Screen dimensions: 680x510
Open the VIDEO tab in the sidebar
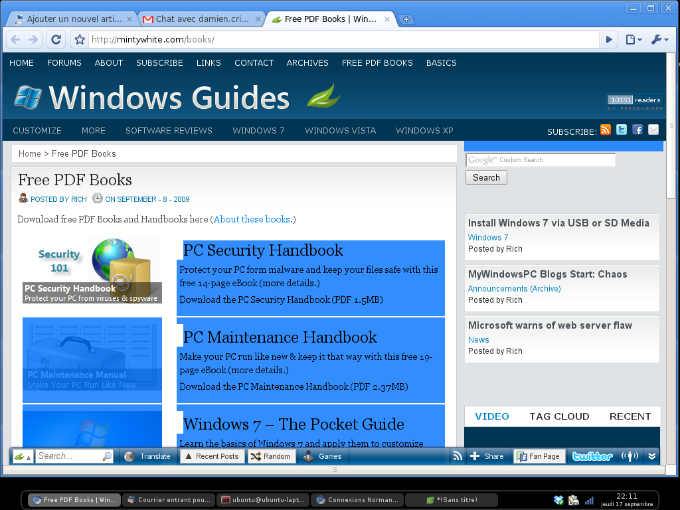(x=492, y=416)
